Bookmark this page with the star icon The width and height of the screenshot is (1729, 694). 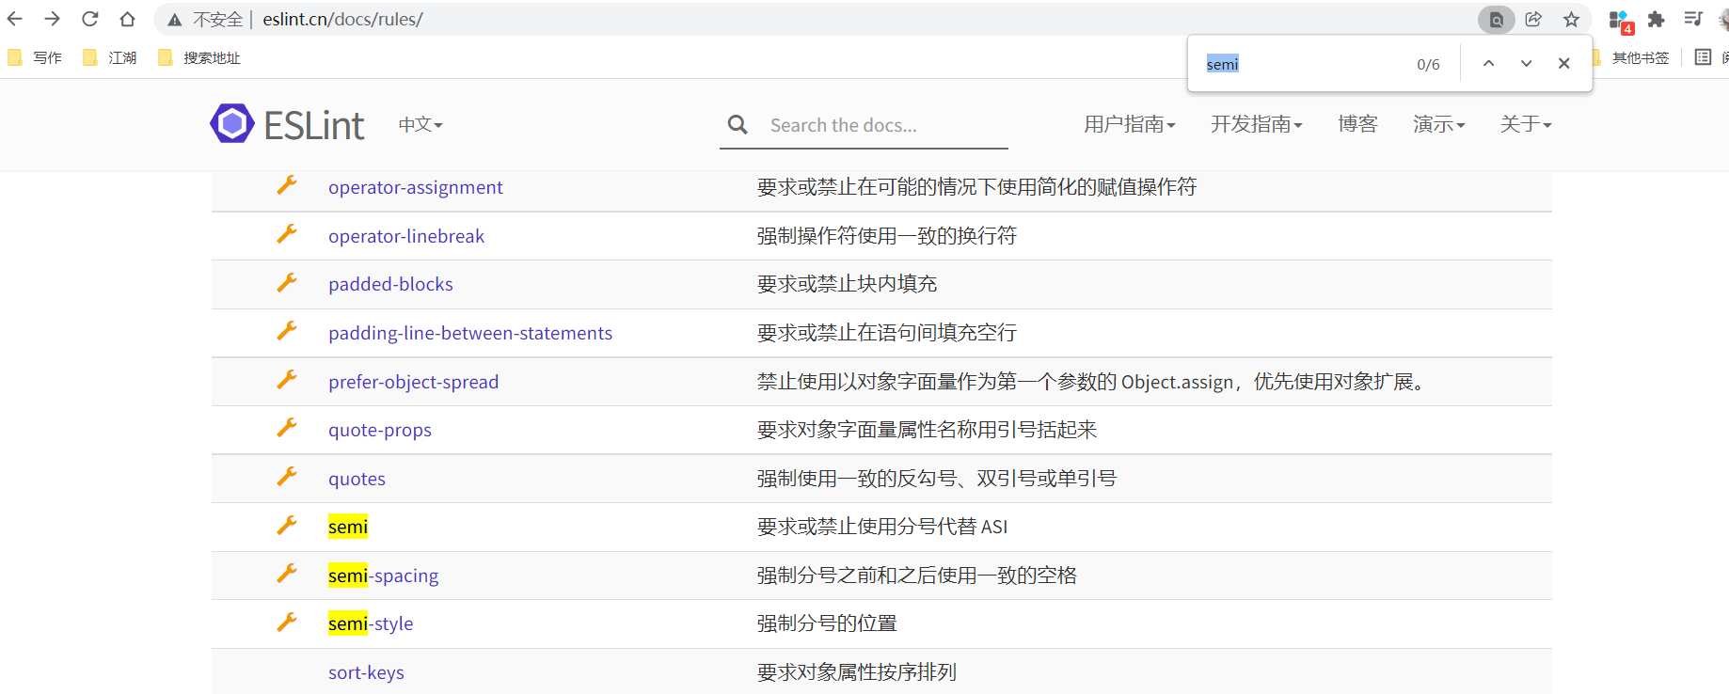click(x=1571, y=19)
